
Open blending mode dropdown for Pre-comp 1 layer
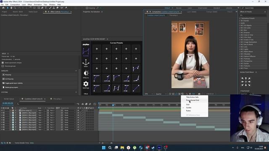click(40, 111)
